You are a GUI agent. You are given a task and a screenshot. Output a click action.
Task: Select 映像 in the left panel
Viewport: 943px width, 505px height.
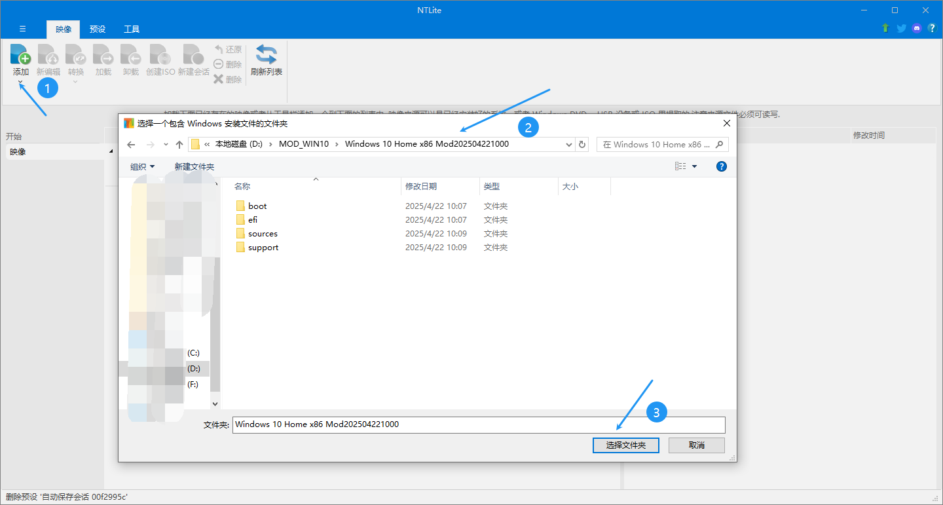pos(55,151)
